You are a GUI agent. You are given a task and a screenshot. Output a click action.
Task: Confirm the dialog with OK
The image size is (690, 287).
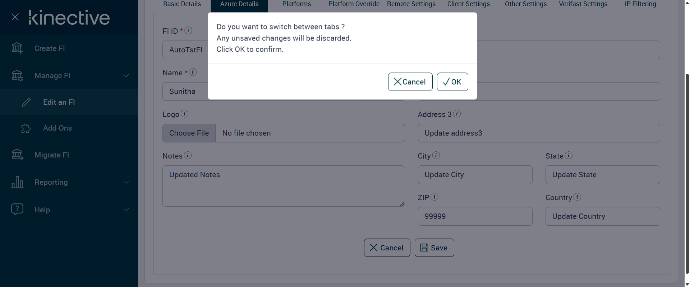(452, 82)
